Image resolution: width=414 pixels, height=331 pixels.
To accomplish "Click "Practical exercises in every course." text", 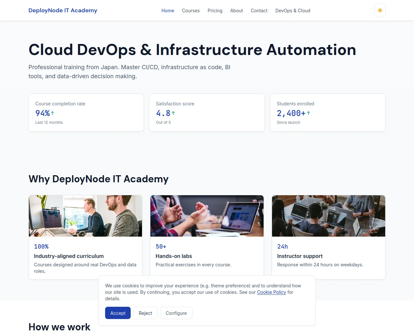I will [x=193, y=265].
